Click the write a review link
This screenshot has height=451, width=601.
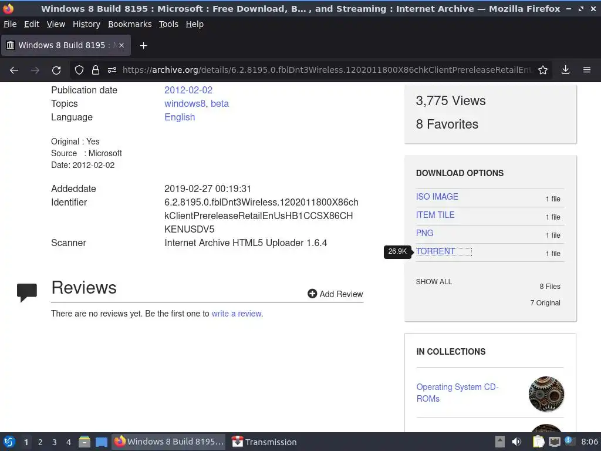(237, 314)
